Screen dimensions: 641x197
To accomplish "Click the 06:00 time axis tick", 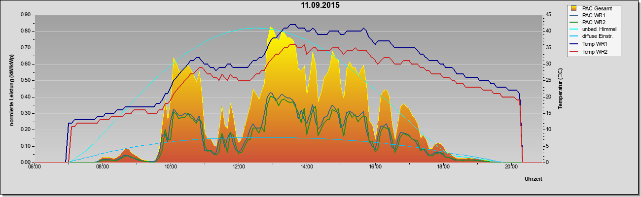I will (x=35, y=167).
